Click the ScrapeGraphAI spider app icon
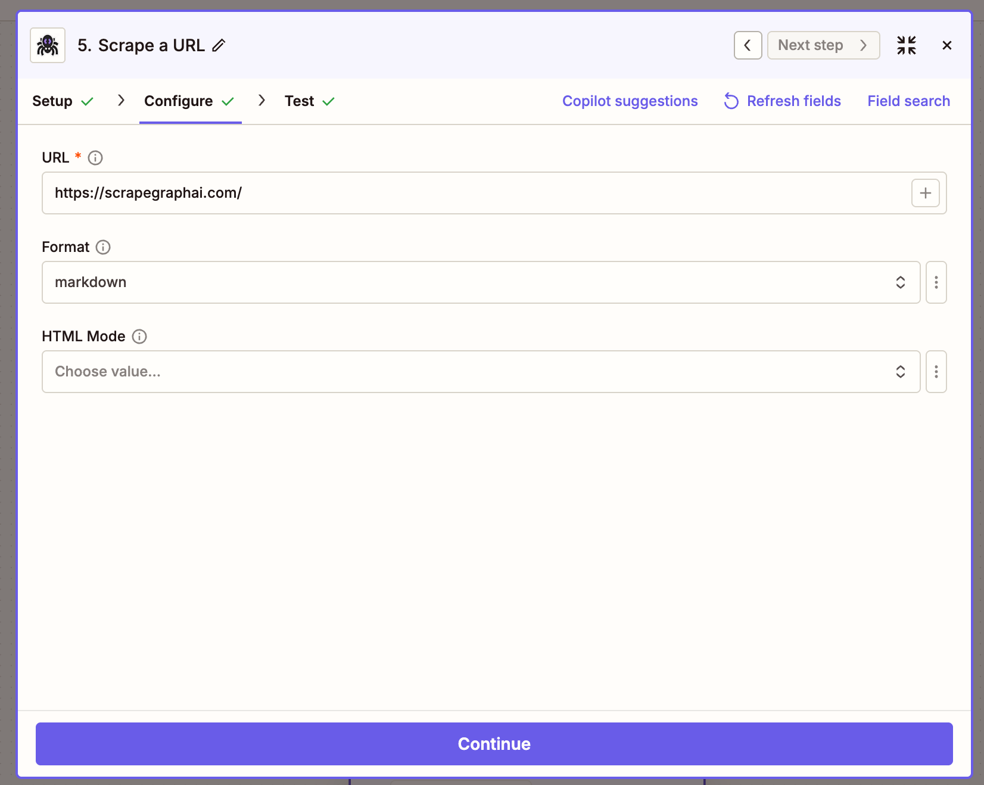The width and height of the screenshot is (984, 785). [48, 45]
